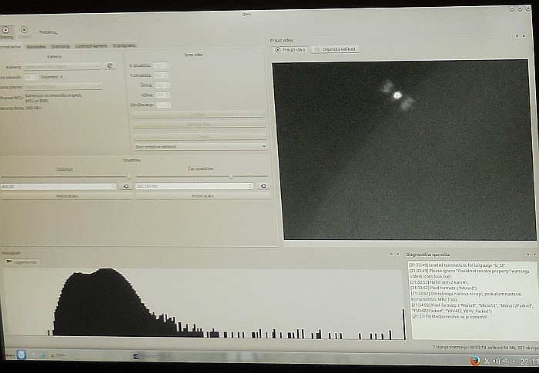Reset exposure time with clear icon
Image resolution: width=539 pixels, height=373 pixels.
click(x=262, y=186)
